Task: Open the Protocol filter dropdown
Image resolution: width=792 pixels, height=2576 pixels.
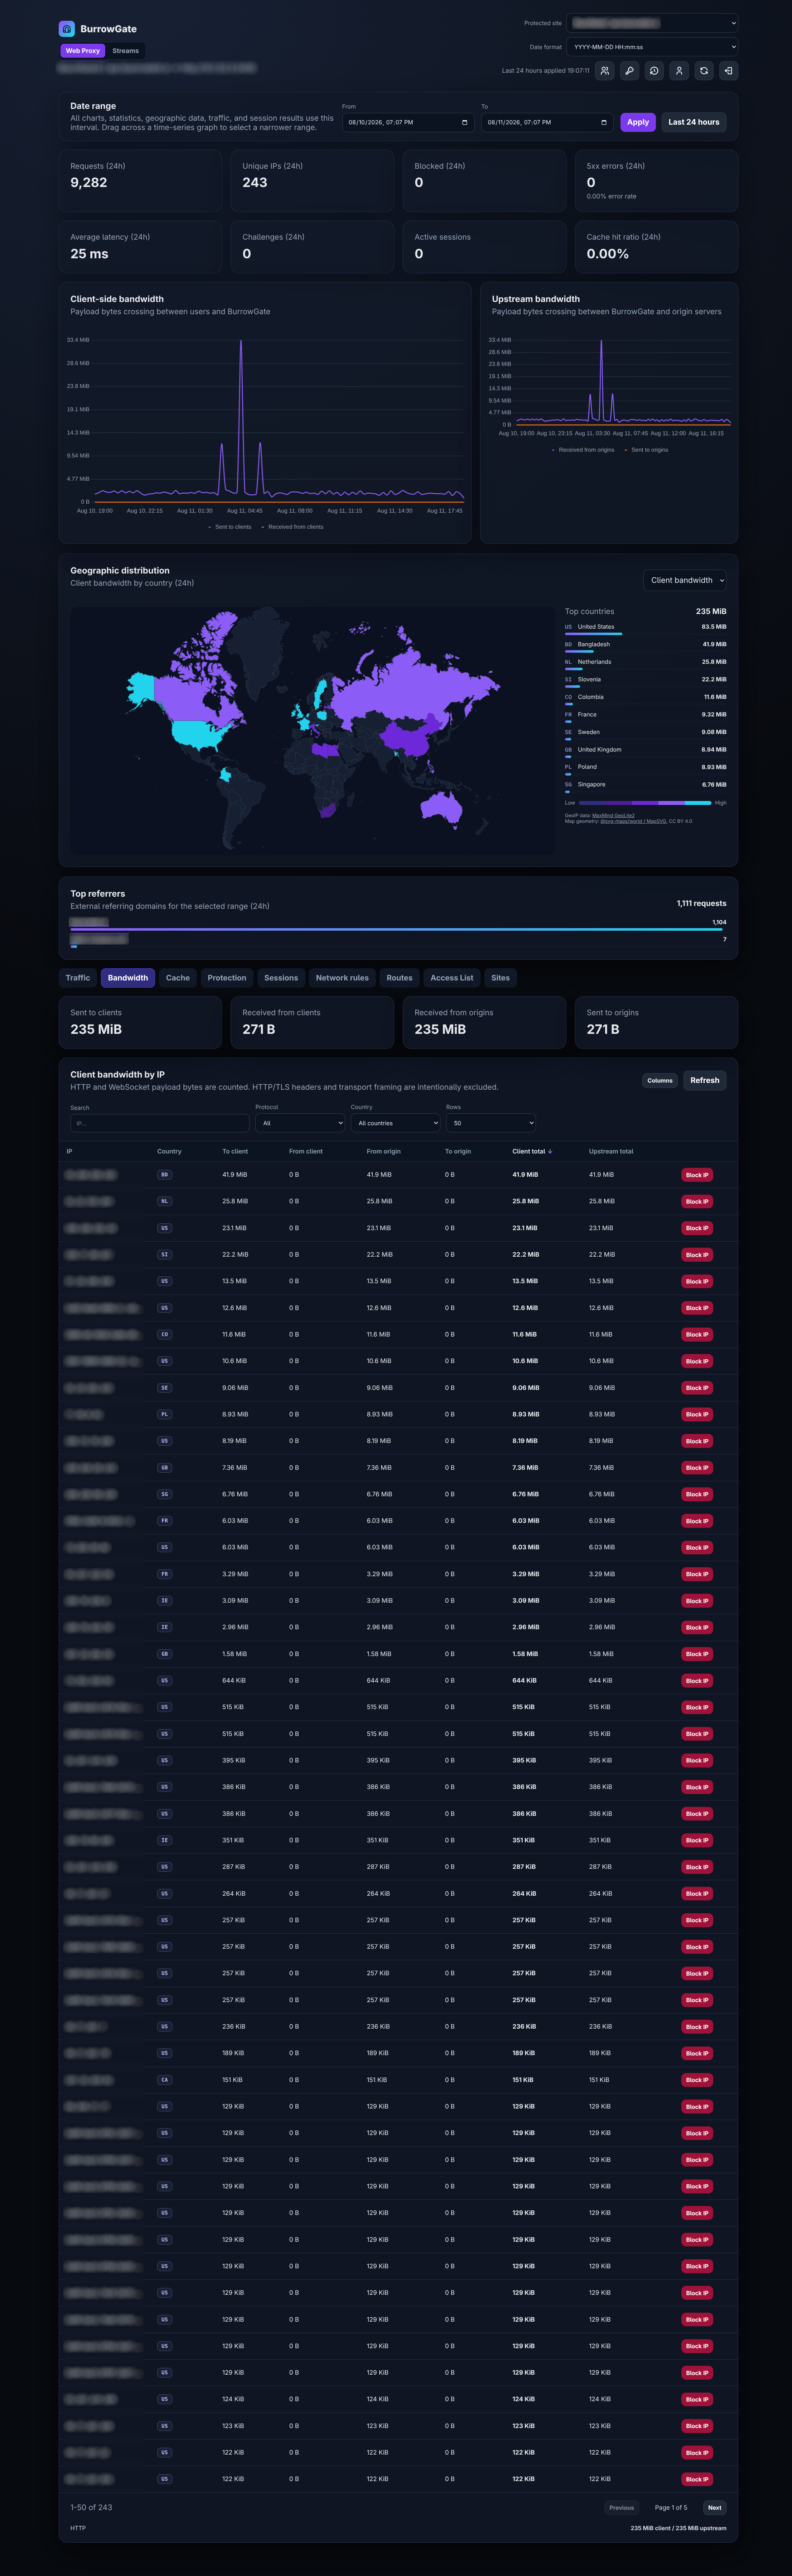Action: coord(300,1123)
